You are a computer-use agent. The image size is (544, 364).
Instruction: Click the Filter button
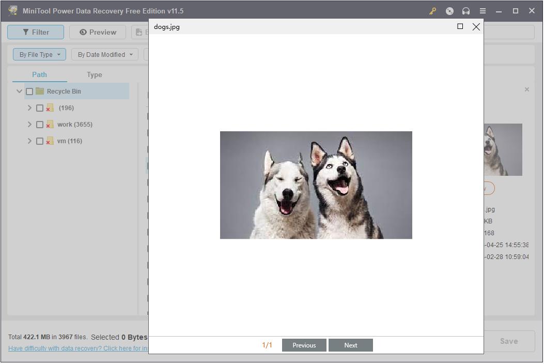tap(36, 32)
